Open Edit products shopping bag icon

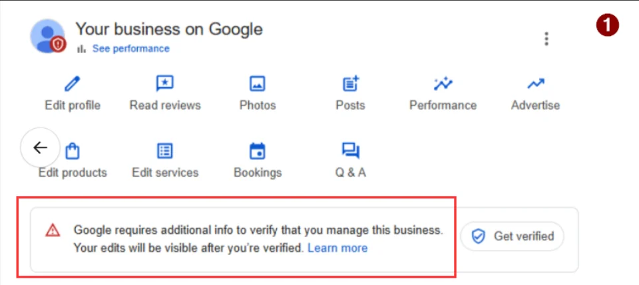coord(73,151)
